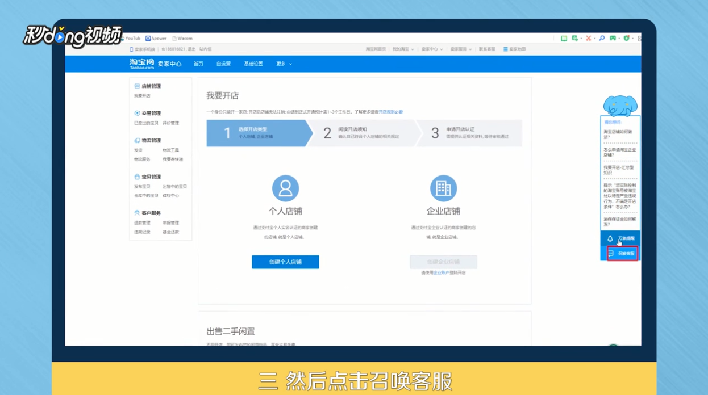
Task: Open 发货 in the sidebar
Action: (x=138, y=150)
